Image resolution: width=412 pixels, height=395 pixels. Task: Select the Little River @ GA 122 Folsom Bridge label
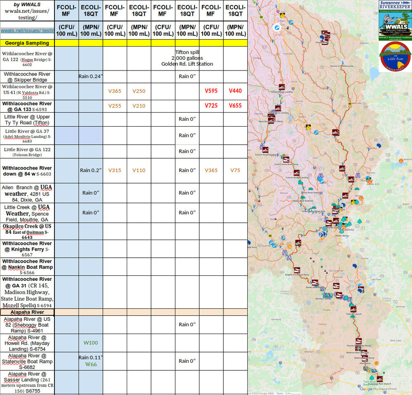(27, 152)
